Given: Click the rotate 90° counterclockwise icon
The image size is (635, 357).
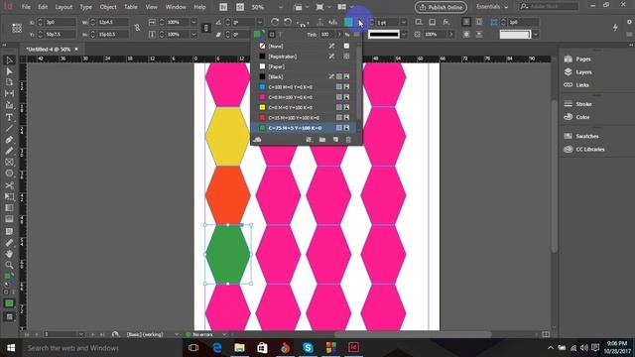Looking at the screenshot, I should click(288, 22).
